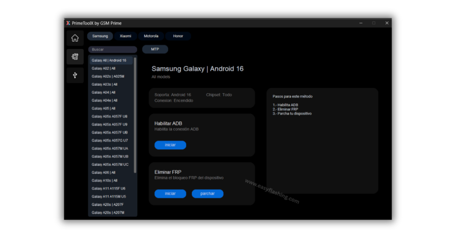Screen dimensions: 456x238
Task: Click the Conexion: Encendido text
Action: (x=174, y=101)
